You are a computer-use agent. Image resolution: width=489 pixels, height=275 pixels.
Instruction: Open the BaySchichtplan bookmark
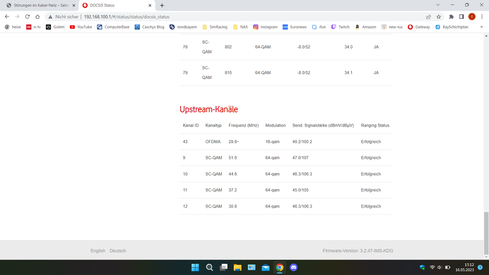(x=452, y=27)
